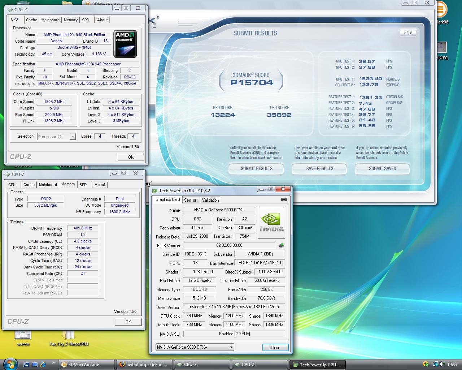Click the leftmost colored system tray icon
462x370 pixels.
pos(426,364)
